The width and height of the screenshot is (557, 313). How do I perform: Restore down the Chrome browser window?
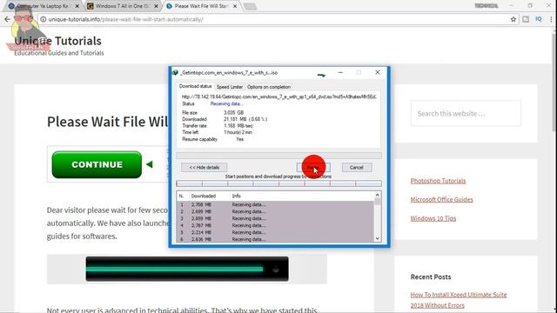point(530,6)
